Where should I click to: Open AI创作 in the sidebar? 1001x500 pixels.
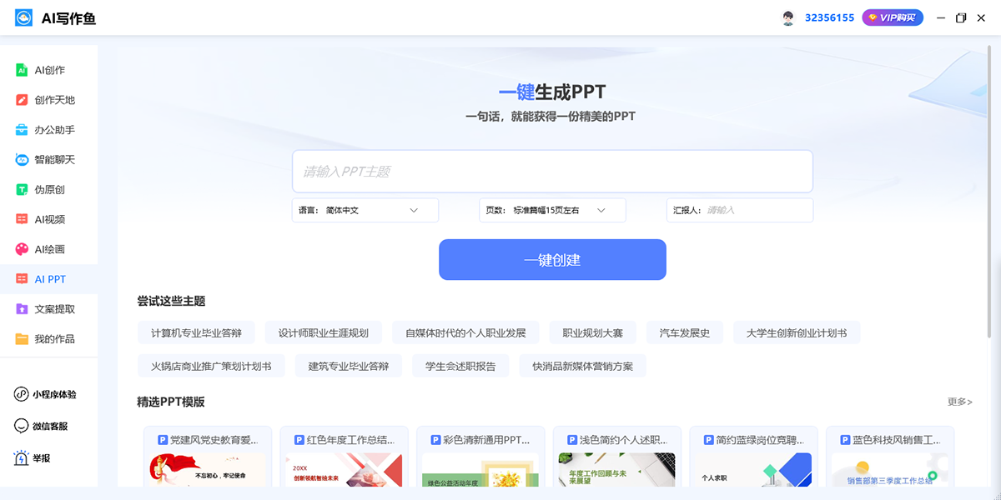[x=48, y=71]
